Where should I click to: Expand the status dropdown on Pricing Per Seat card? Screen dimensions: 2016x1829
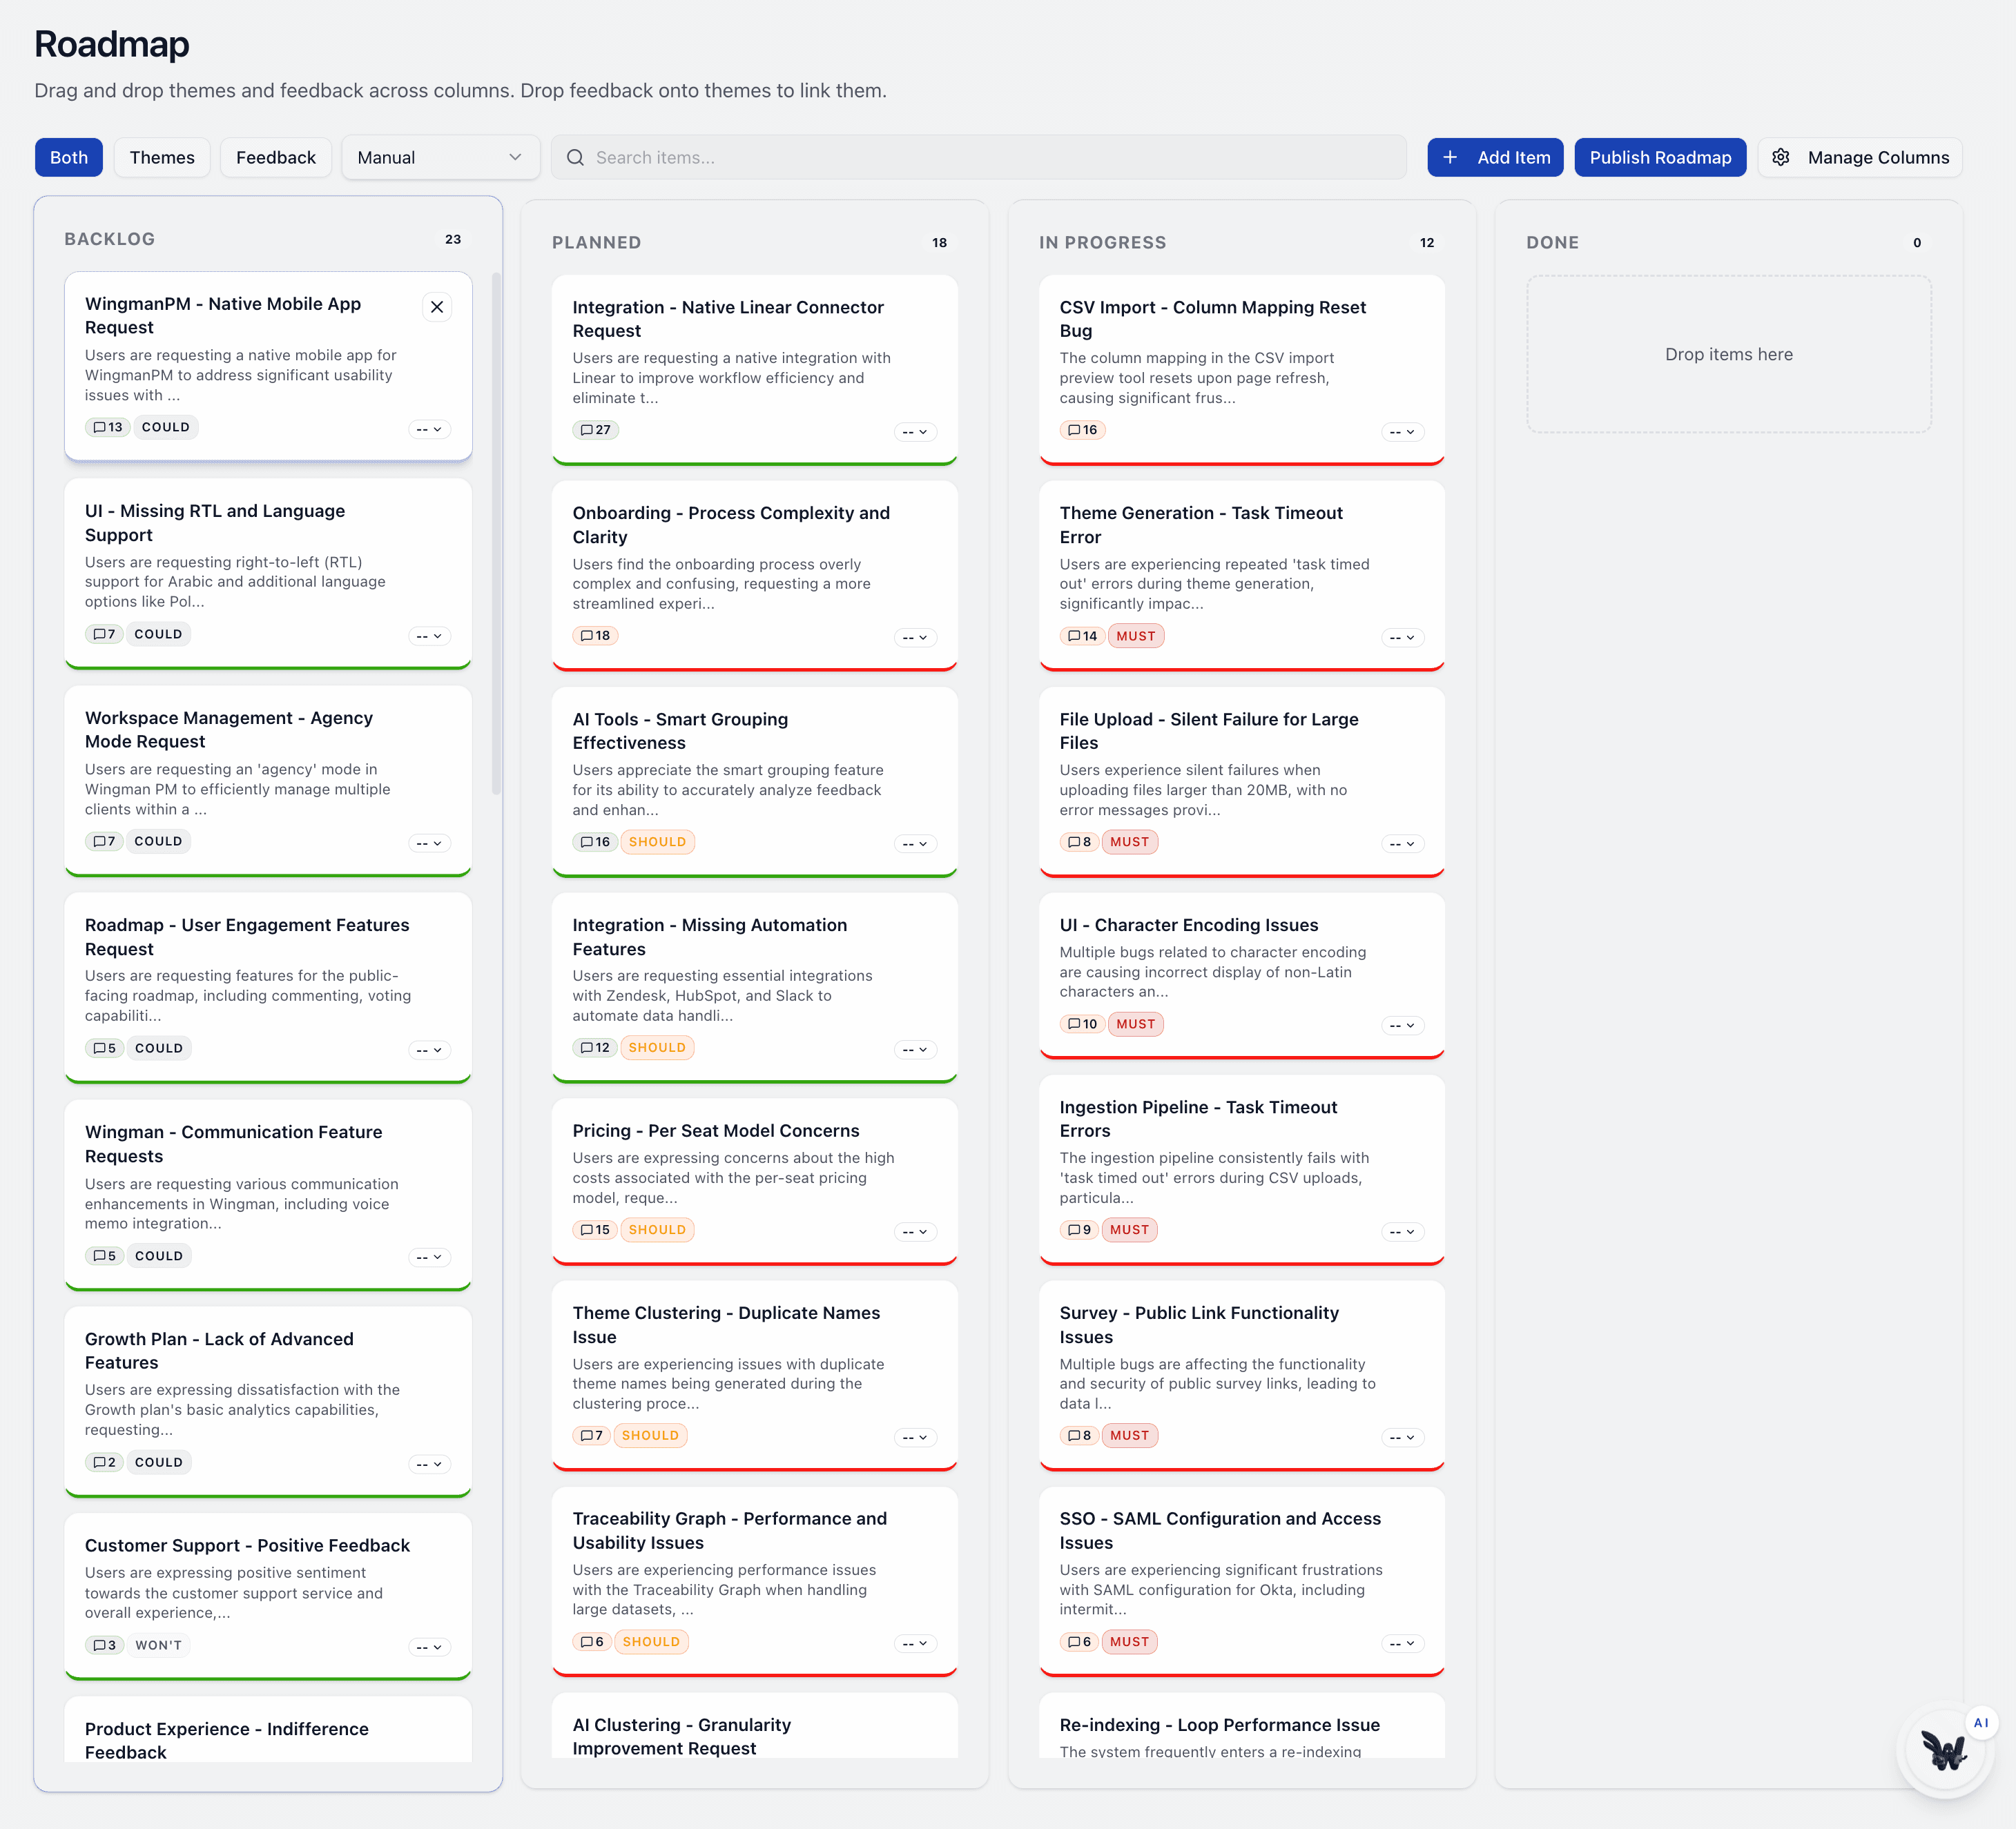point(915,1232)
